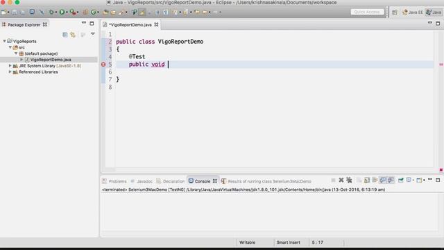This screenshot has height=250, width=444.
Task: Click the Save All toolbar icon
Action: 22,12
